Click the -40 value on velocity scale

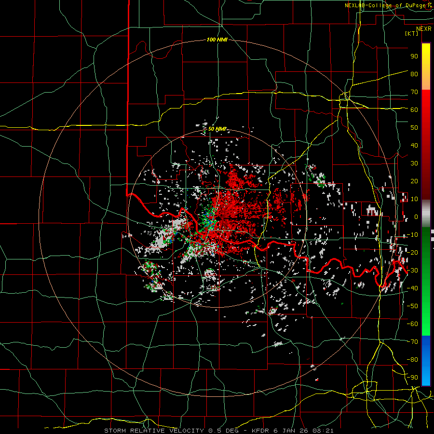coord(412,288)
